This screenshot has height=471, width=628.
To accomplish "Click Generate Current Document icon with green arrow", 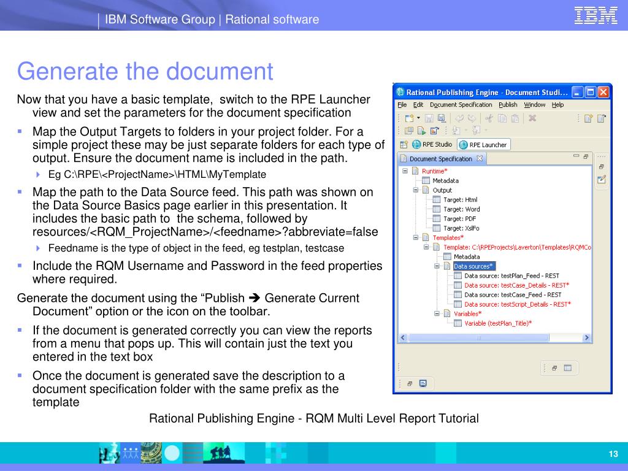I will point(422,131).
